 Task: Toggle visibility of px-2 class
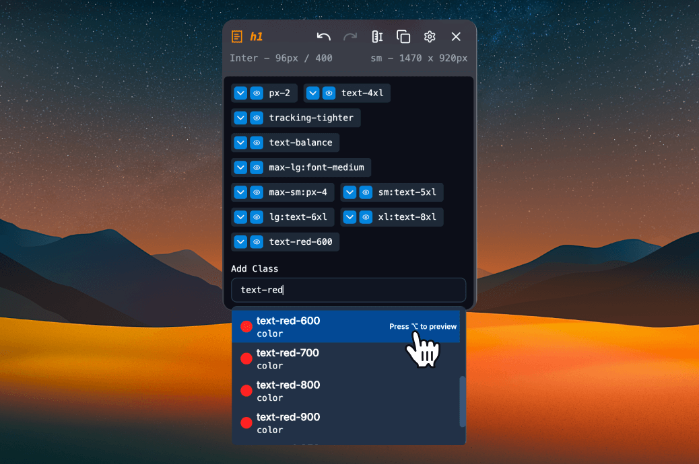[x=257, y=93]
